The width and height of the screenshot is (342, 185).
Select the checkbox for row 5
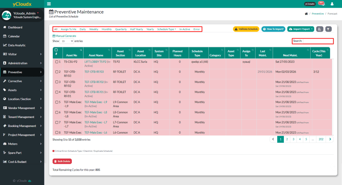57,102
